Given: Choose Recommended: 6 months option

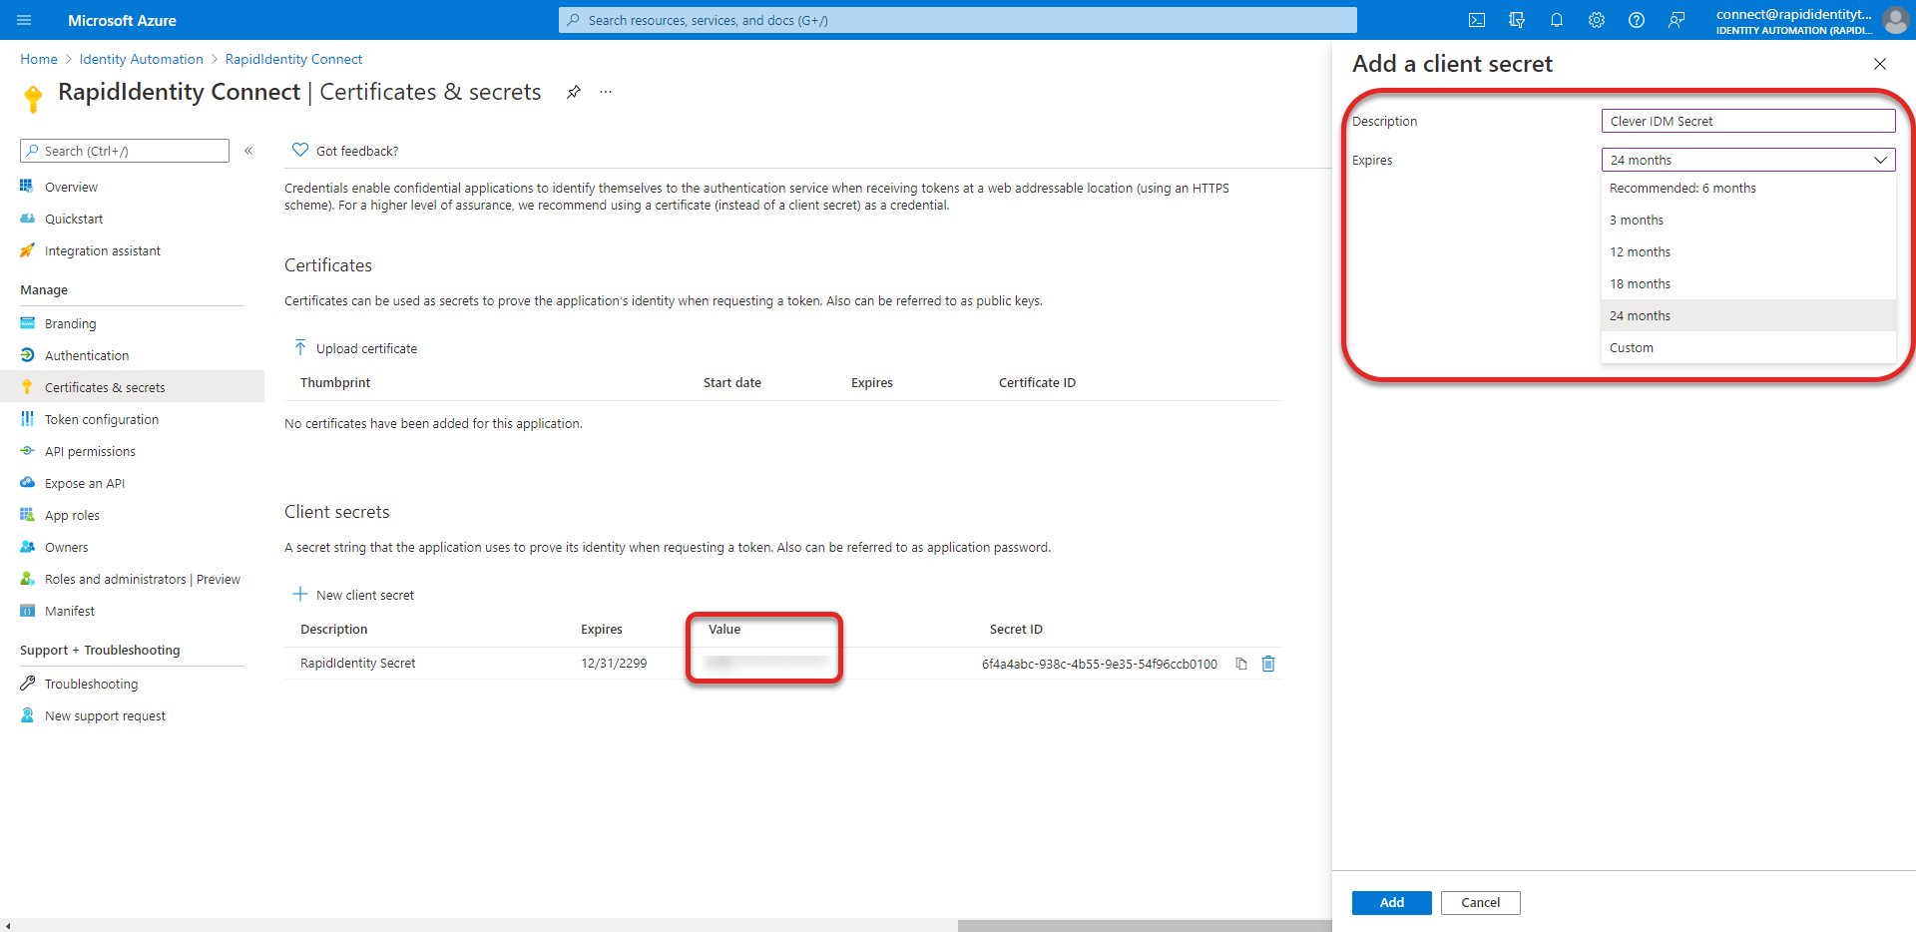Looking at the screenshot, I should point(1748,188).
